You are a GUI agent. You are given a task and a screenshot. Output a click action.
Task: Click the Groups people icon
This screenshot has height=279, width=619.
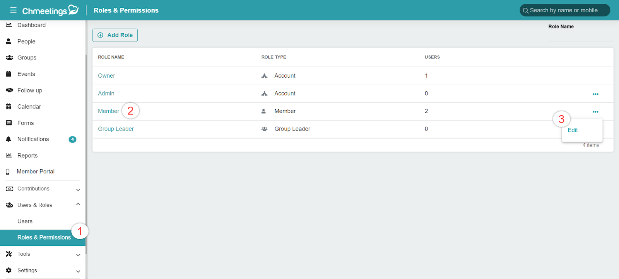click(x=9, y=58)
